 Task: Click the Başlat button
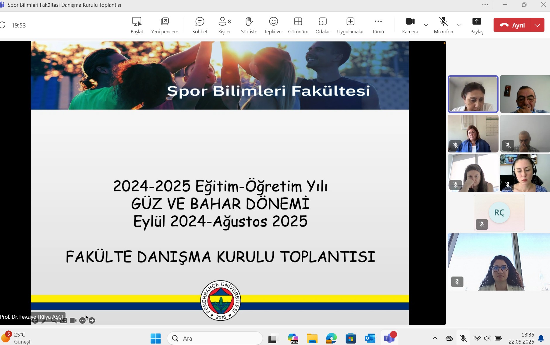point(137,25)
